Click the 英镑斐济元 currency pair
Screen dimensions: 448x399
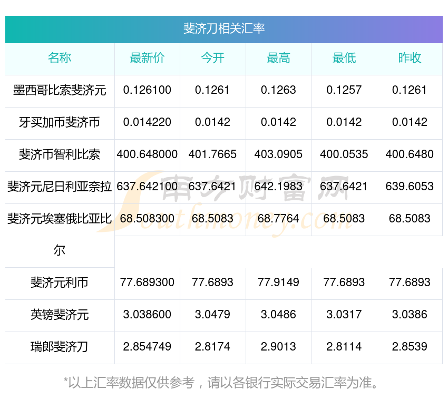coord(60,315)
